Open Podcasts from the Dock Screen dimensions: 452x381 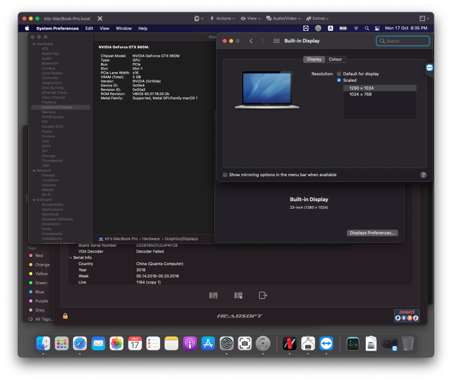pyautogui.click(x=189, y=343)
